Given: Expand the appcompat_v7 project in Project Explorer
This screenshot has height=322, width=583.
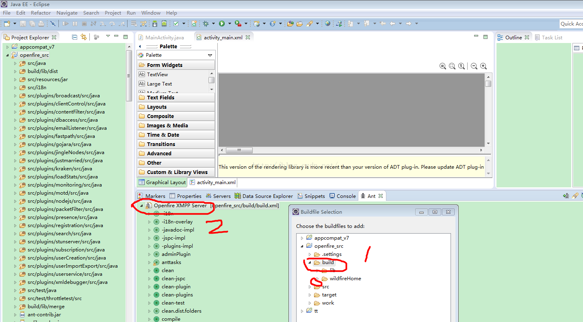Looking at the screenshot, I should click(7, 47).
